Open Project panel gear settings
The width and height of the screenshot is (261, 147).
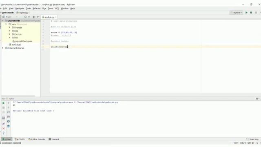(34, 17)
